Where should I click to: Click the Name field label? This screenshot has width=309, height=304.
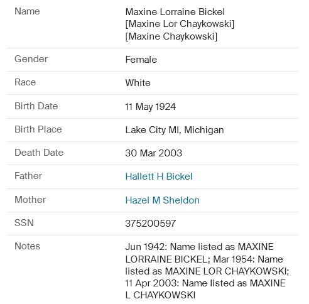pos(27,11)
